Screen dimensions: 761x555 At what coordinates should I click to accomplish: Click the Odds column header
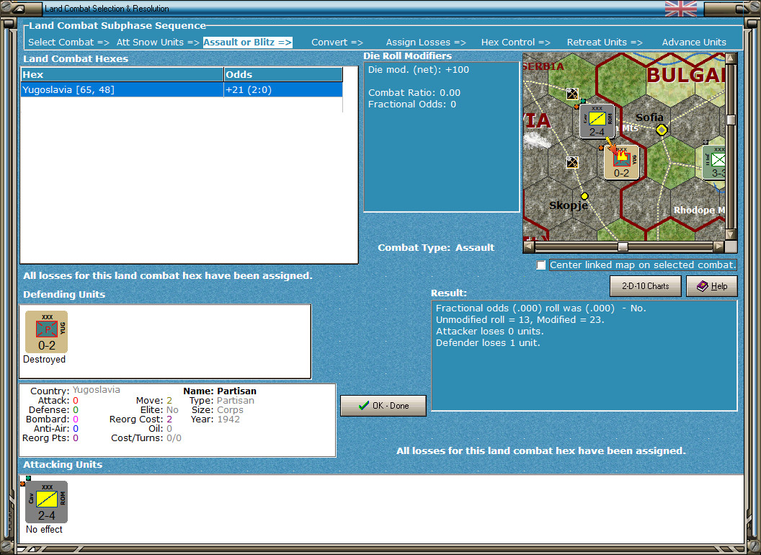click(x=283, y=74)
